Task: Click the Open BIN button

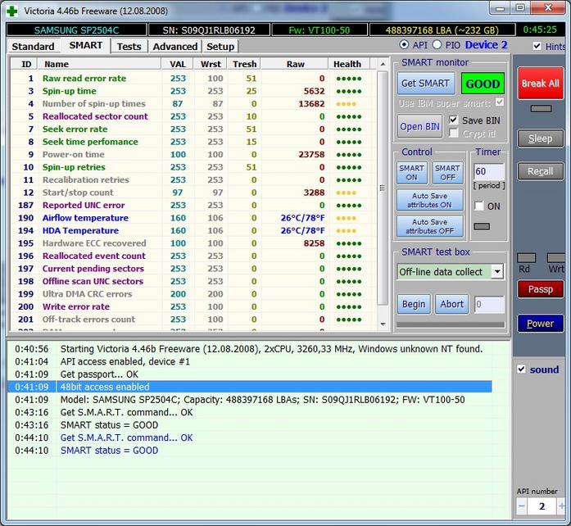Action: (420, 126)
